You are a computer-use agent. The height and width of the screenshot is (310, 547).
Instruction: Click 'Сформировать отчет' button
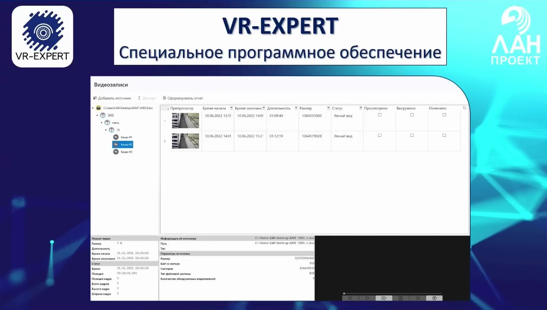183,98
